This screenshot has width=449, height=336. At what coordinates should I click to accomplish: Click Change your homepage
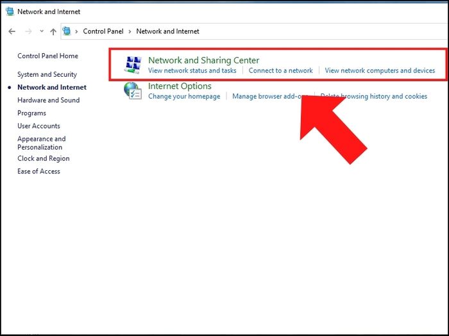184,96
